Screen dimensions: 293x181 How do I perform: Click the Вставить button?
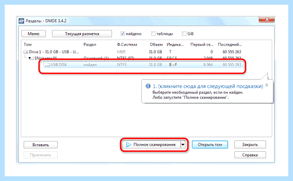pos(41,145)
